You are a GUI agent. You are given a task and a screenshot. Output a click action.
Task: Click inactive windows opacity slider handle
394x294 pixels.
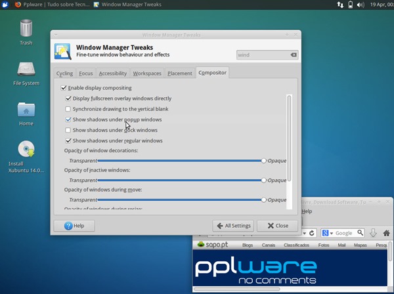(x=263, y=180)
